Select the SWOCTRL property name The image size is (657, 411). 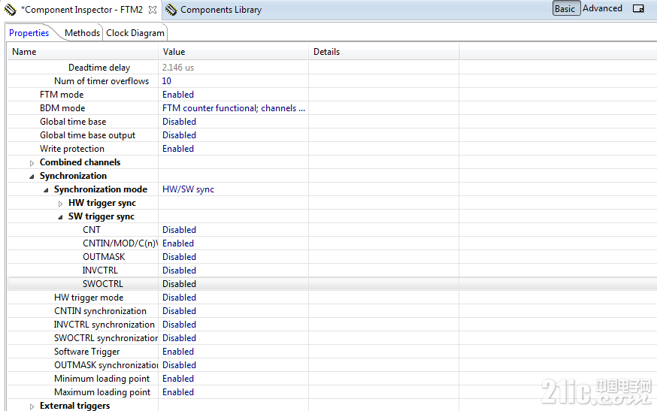103,283
